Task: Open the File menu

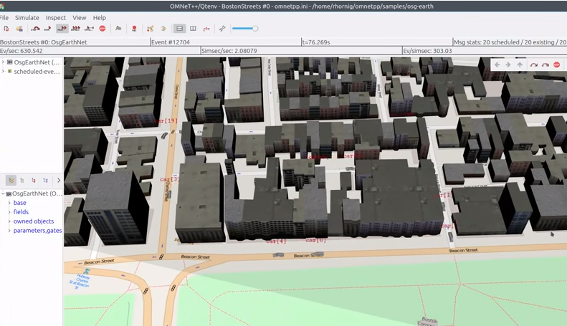Action: 4,18
